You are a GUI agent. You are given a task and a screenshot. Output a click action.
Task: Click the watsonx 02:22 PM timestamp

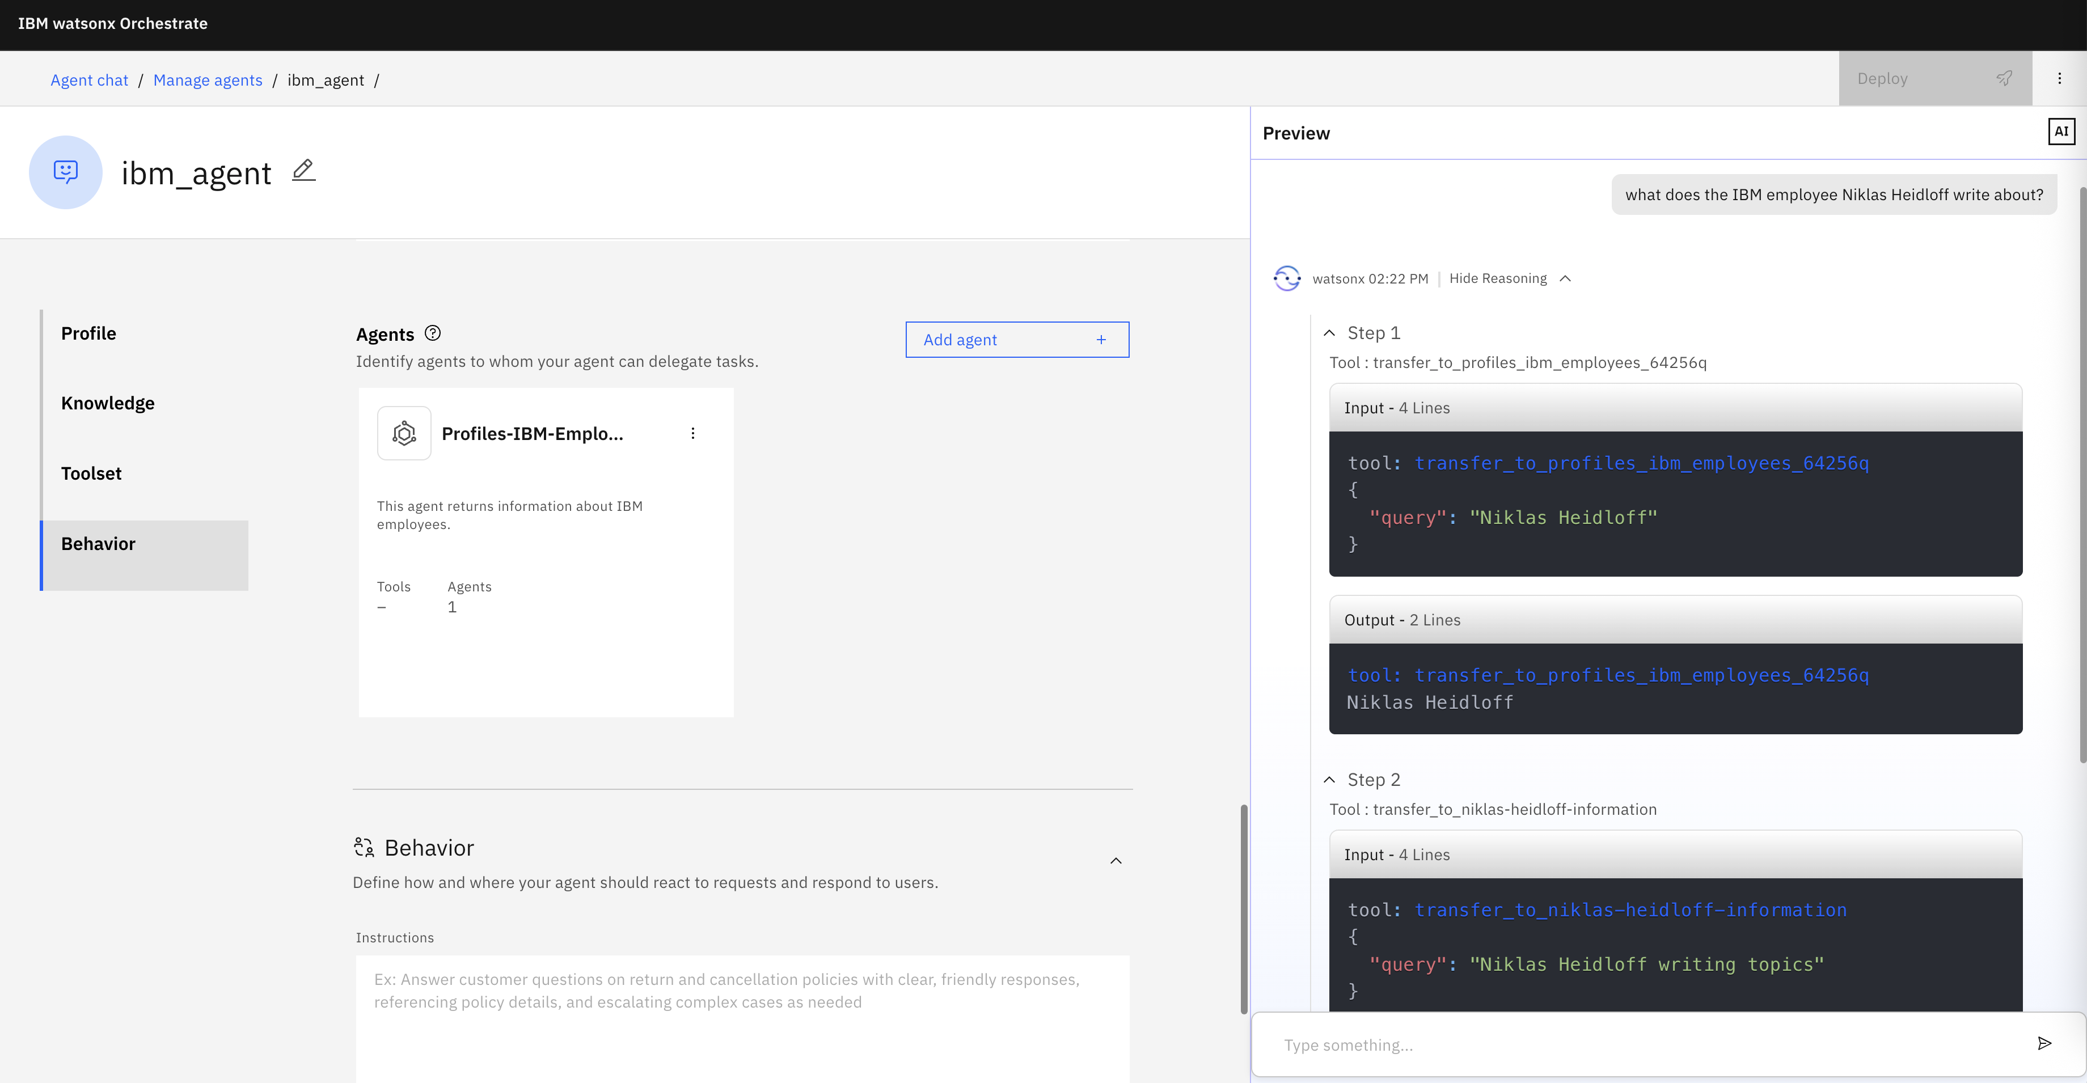pyautogui.click(x=1370, y=278)
